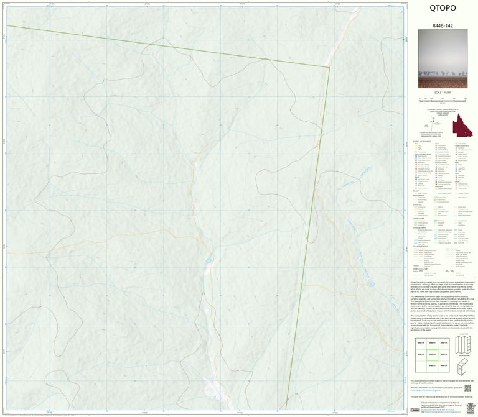This screenshot has height=417, width=478.
Task: Click the Creative Commons licence badge
Action: click(x=415, y=410)
